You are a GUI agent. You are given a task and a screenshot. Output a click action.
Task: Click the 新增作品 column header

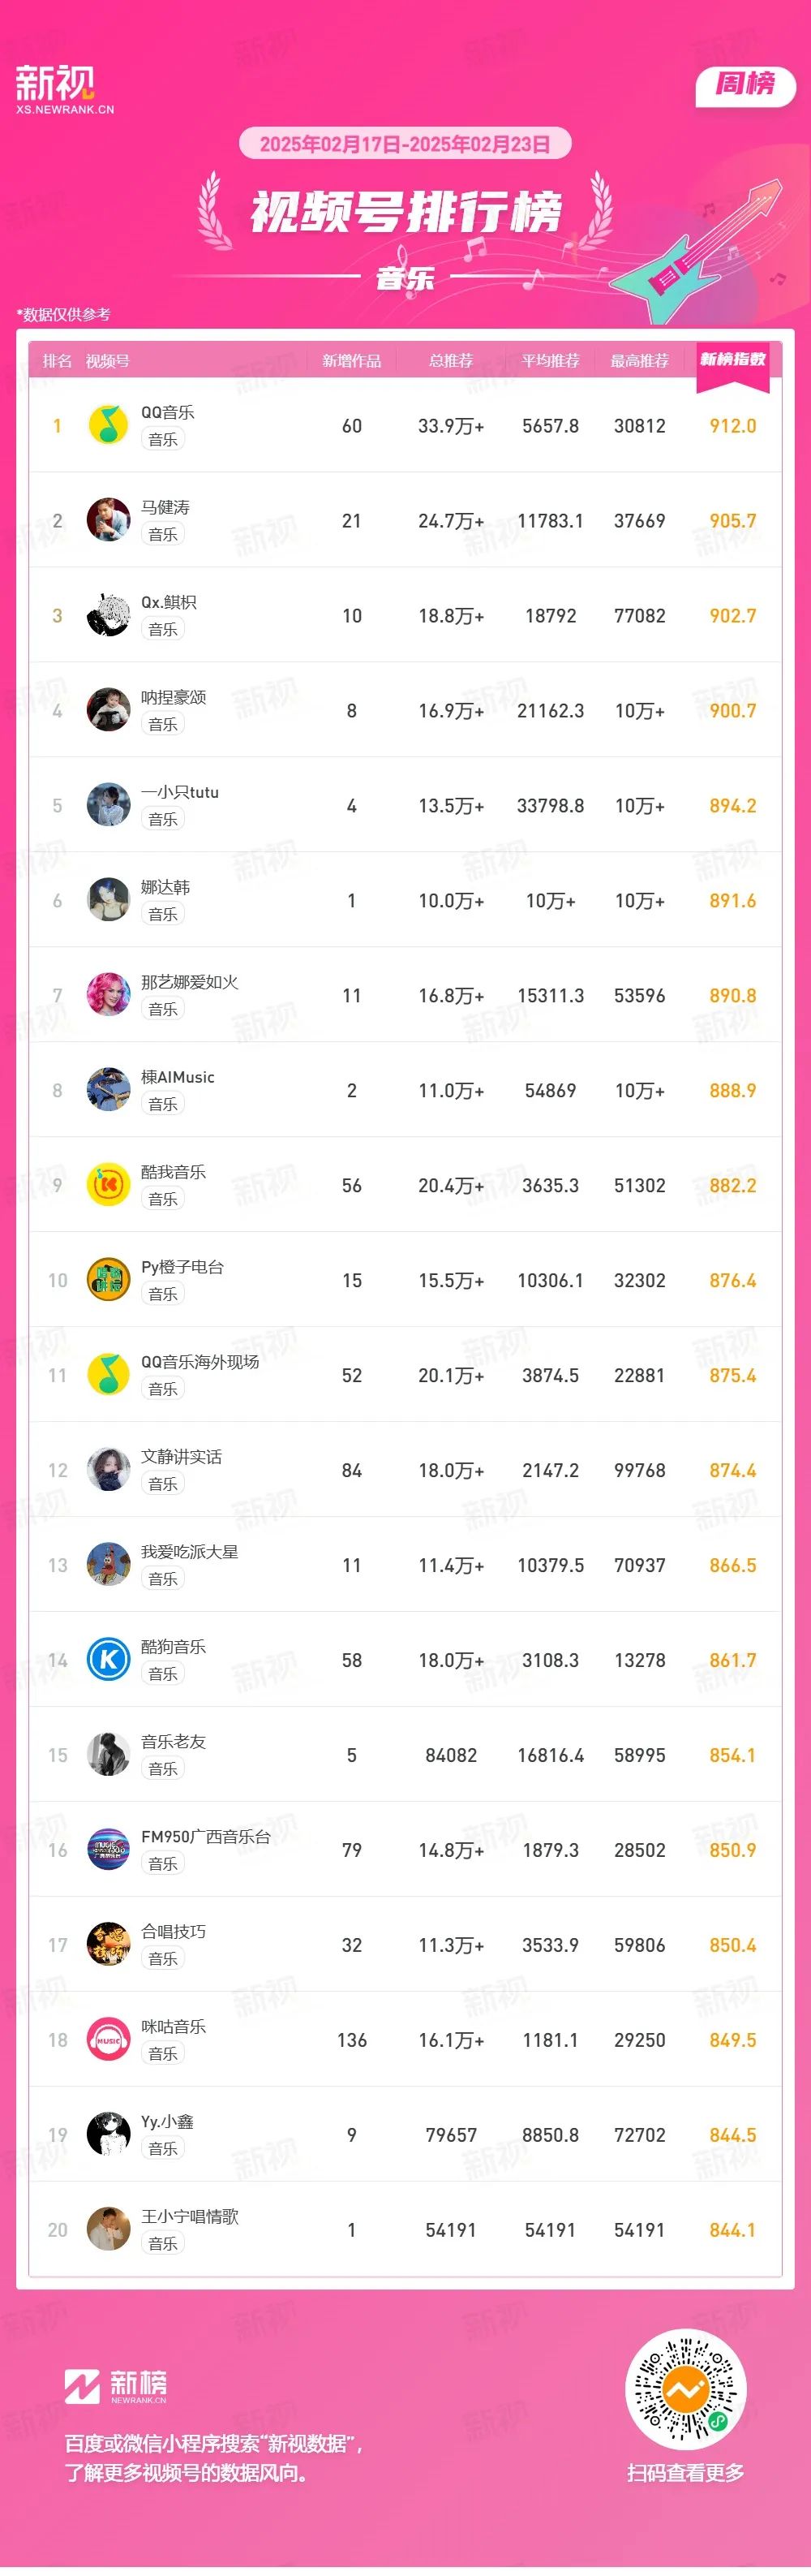pyautogui.click(x=351, y=361)
